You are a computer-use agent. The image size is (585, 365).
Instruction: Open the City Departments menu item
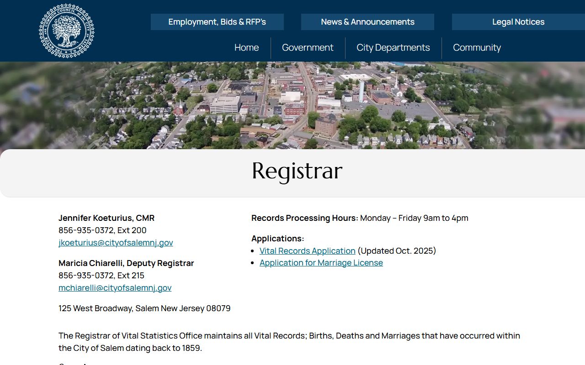(x=393, y=47)
